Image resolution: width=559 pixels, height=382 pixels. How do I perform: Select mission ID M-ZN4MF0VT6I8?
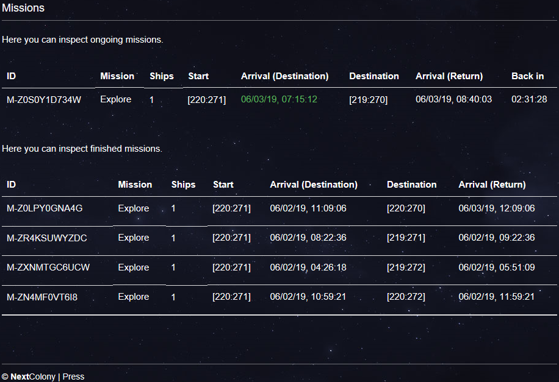point(42,297)
